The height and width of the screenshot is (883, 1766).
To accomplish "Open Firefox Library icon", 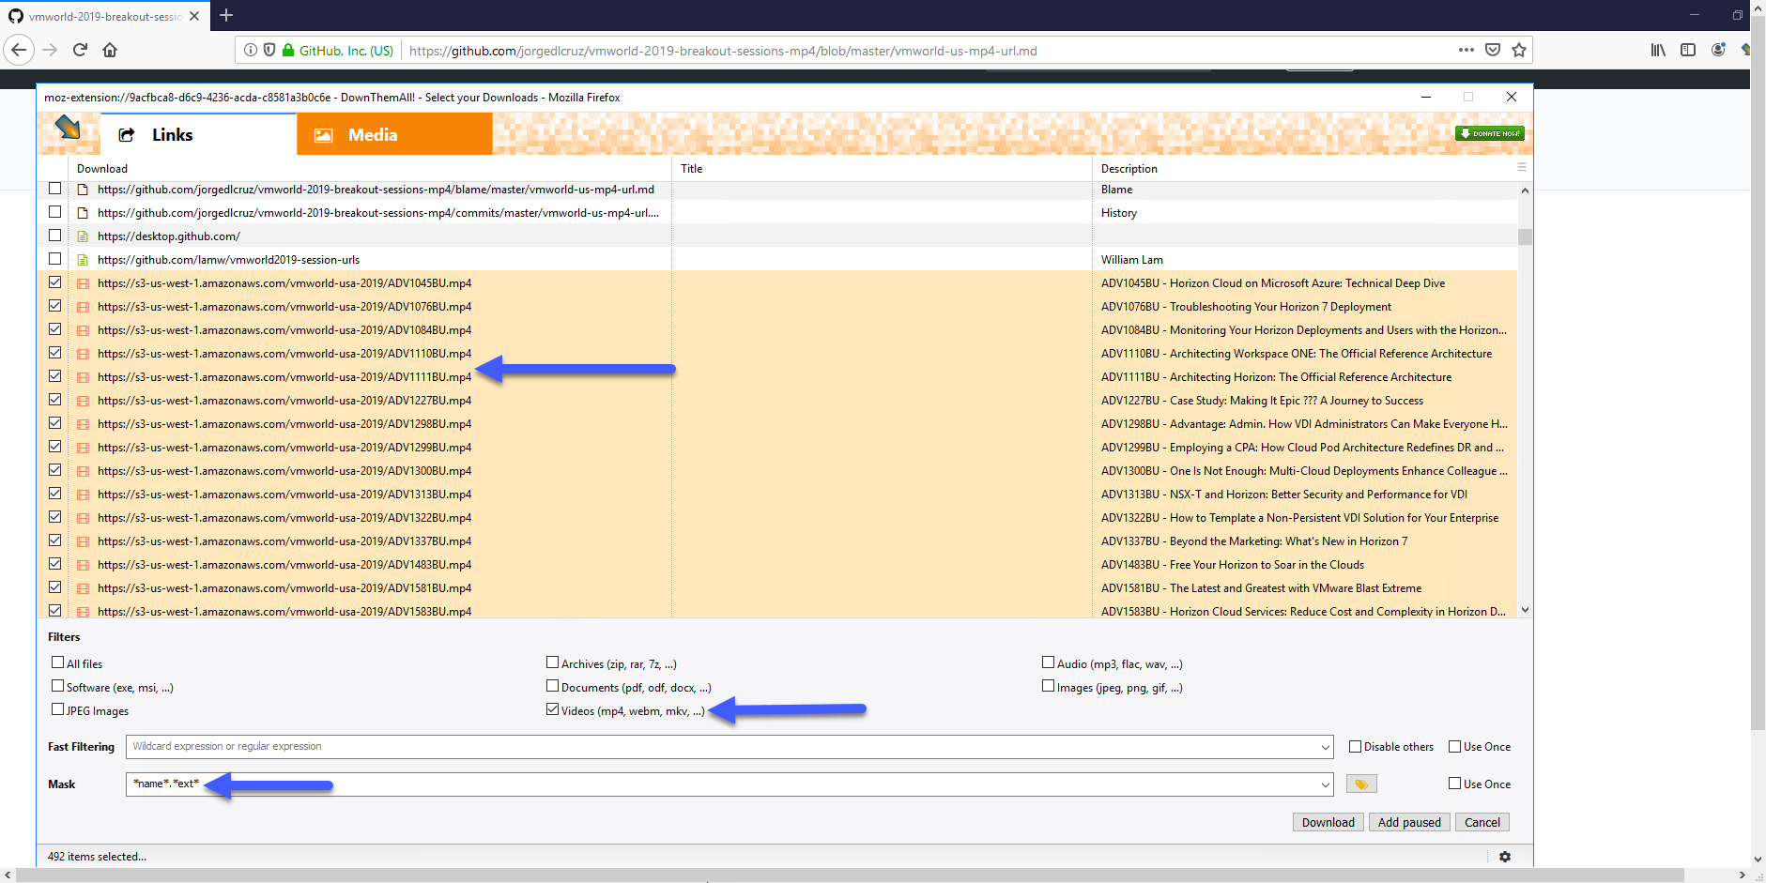I will tap(1658, 50).
